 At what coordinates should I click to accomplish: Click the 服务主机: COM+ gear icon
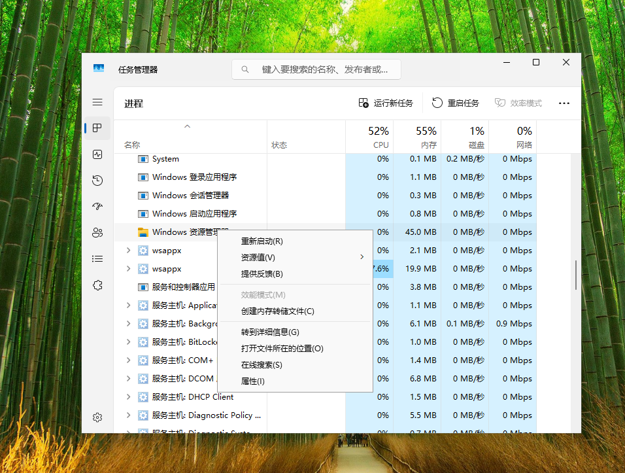(143, 360)
